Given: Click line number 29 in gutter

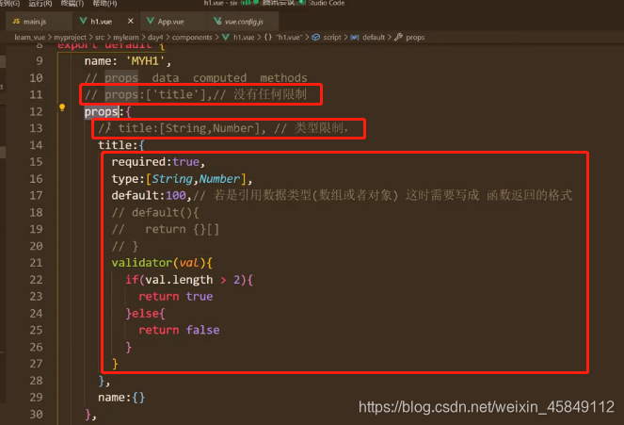Looking at the screenshot, I should pos(36,397).
